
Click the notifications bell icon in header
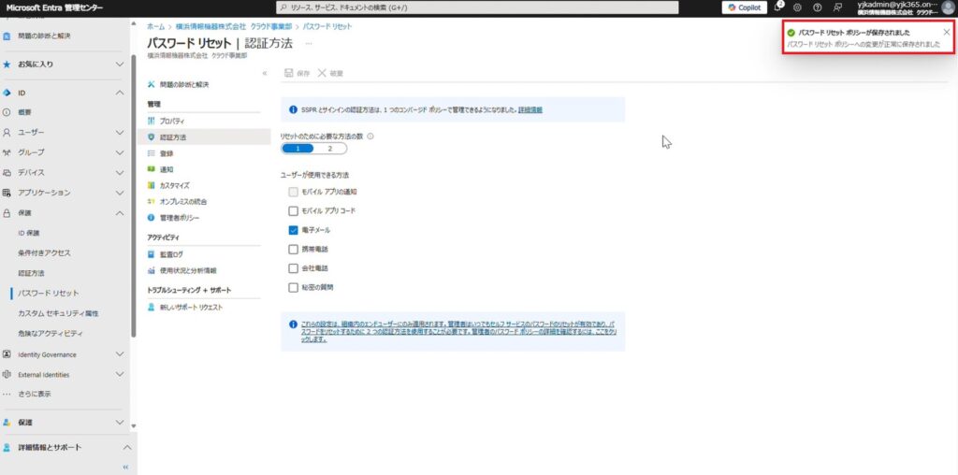point(777,7)
